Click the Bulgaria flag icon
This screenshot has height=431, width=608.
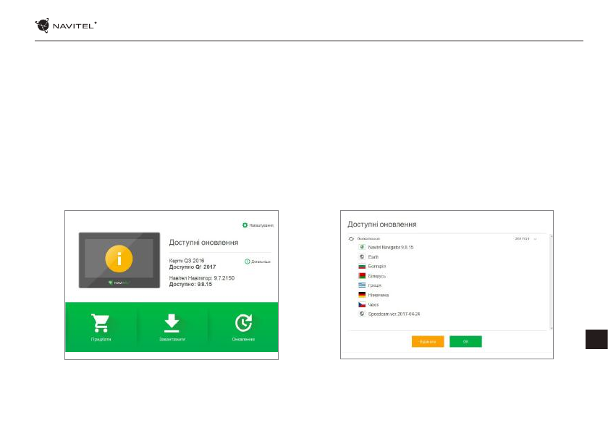click(x=362, y=266)
